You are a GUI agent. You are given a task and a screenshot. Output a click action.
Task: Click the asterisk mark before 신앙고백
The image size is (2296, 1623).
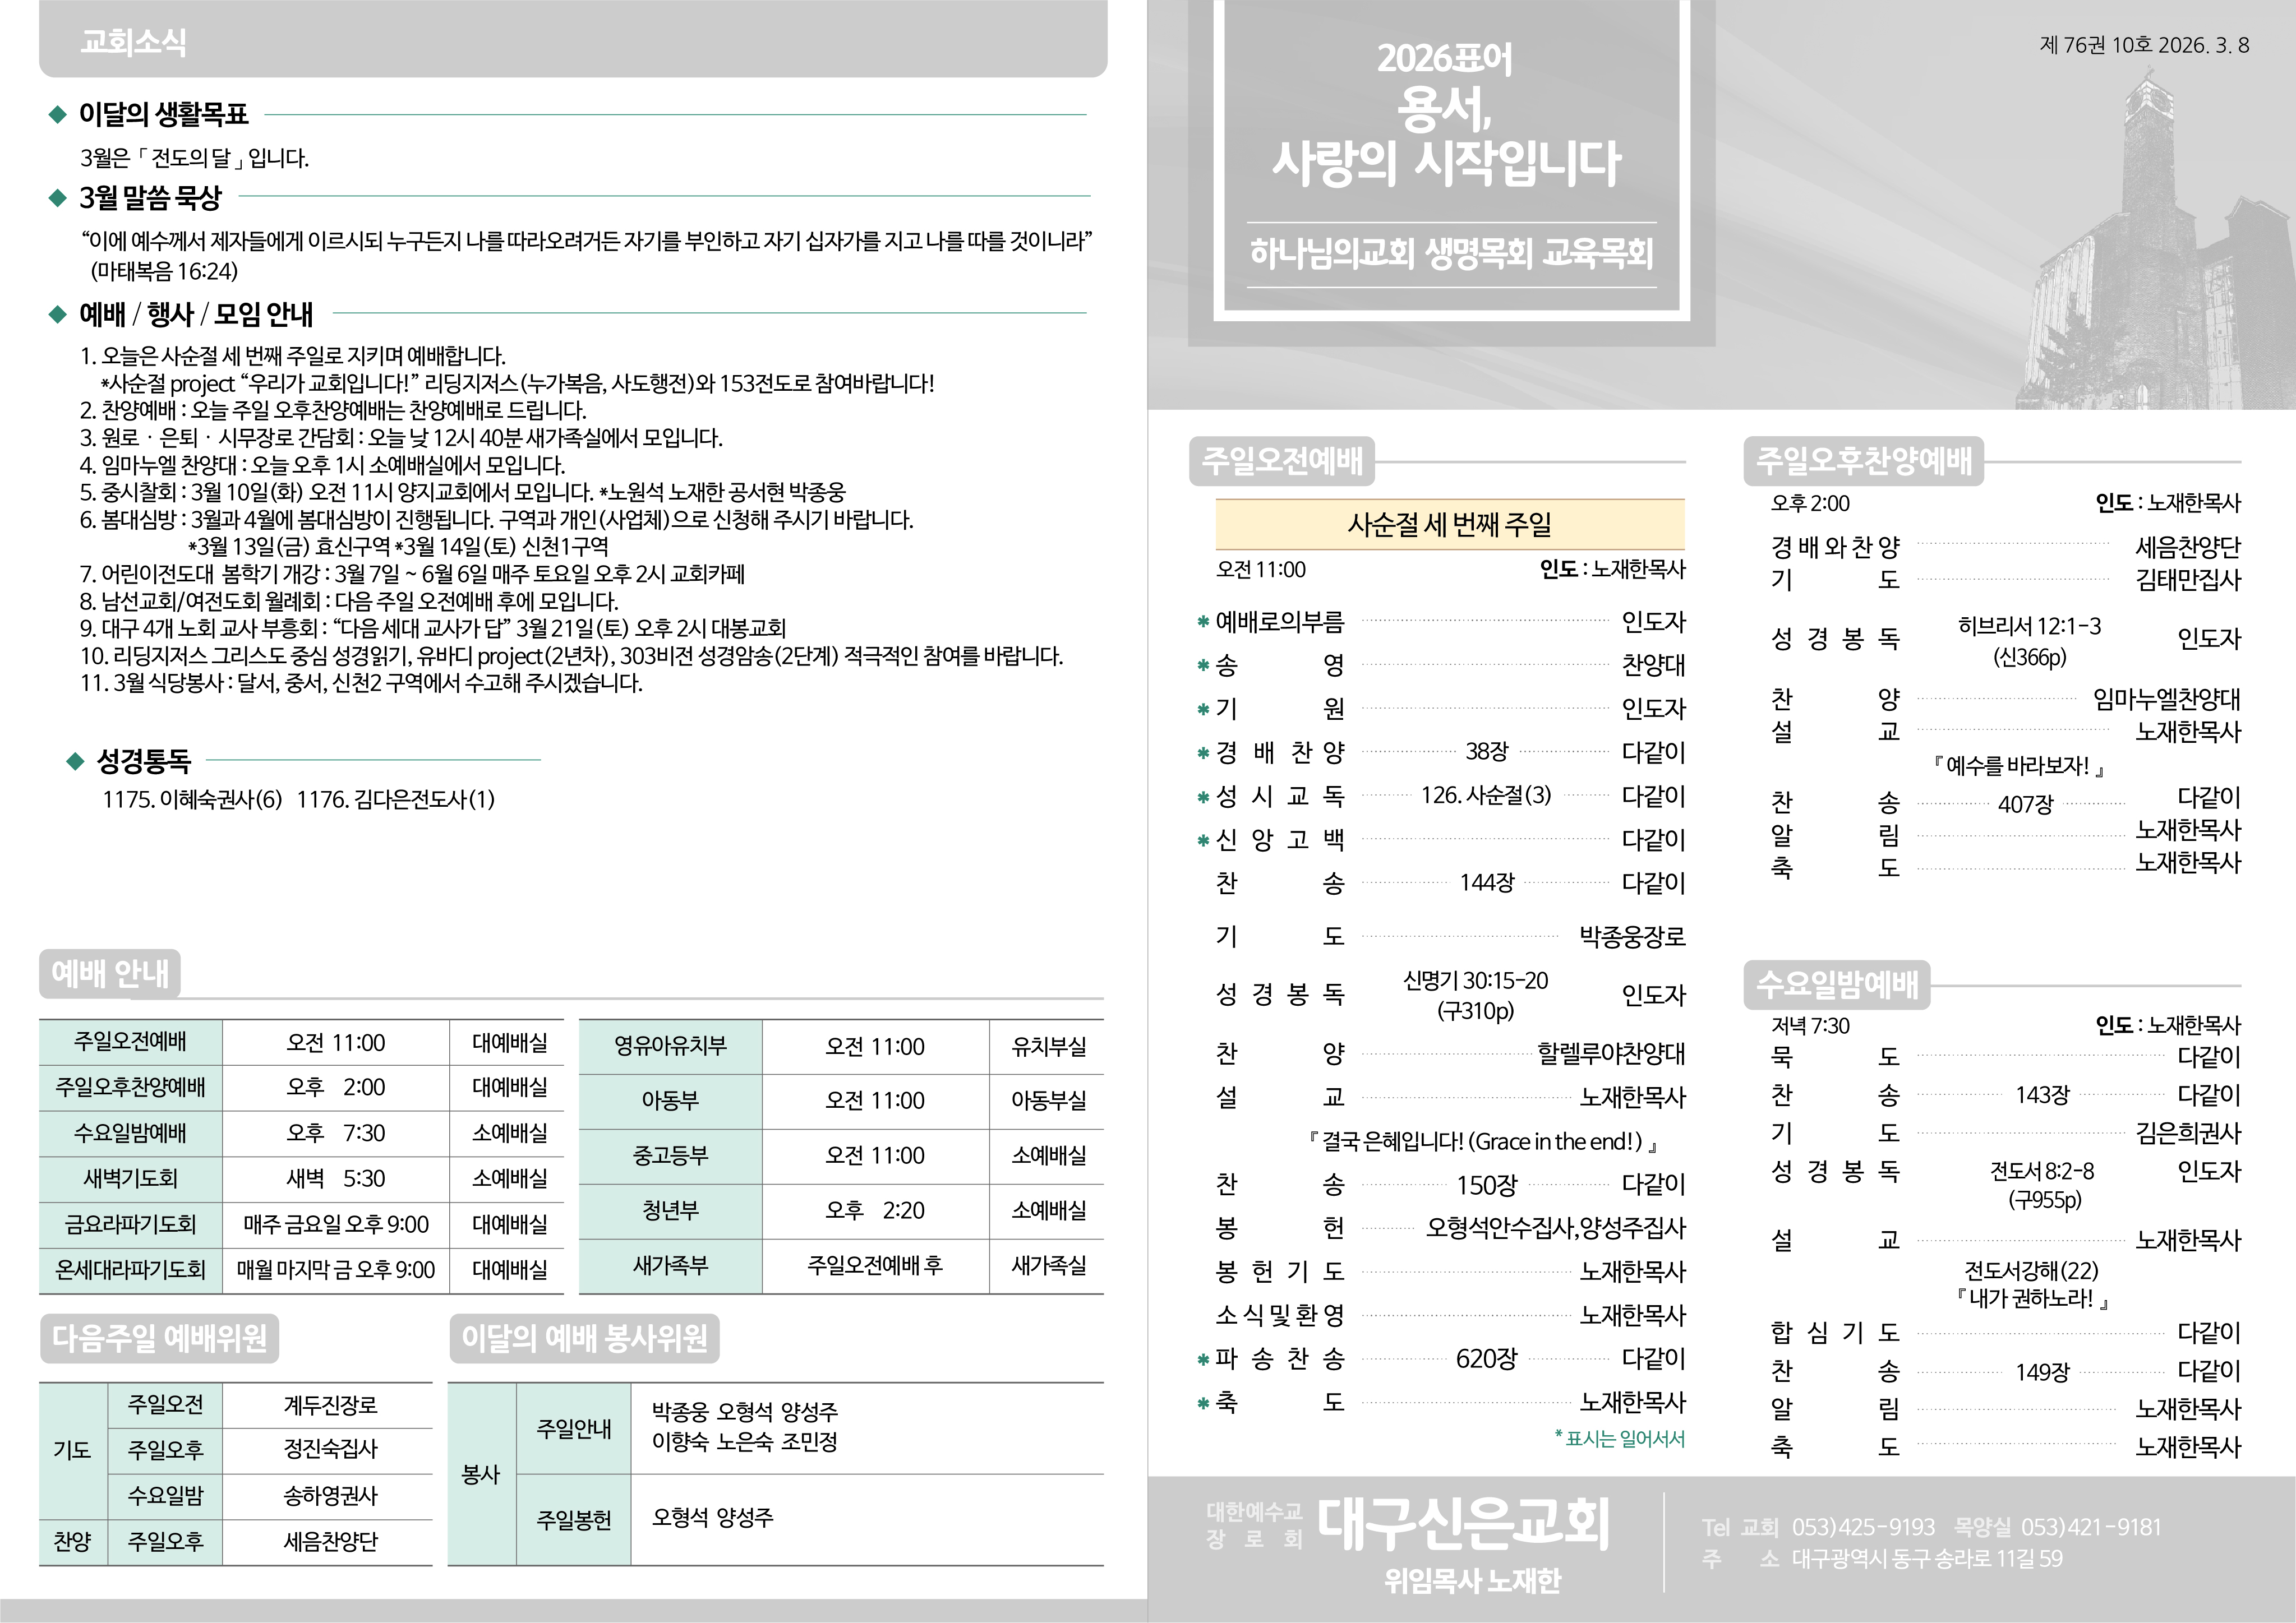[1203, 840]
